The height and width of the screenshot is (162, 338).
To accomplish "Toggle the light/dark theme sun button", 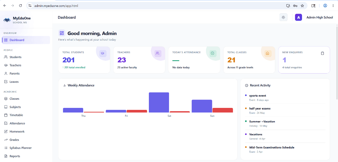I will tap(283, 17).
